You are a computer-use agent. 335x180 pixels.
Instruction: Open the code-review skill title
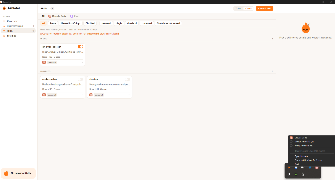(50, 79)
